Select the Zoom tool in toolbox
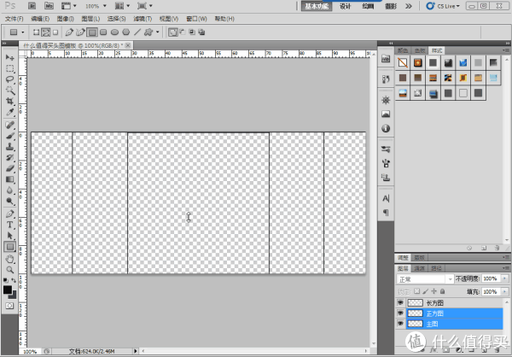512x357 pixels. coord(9,270)
